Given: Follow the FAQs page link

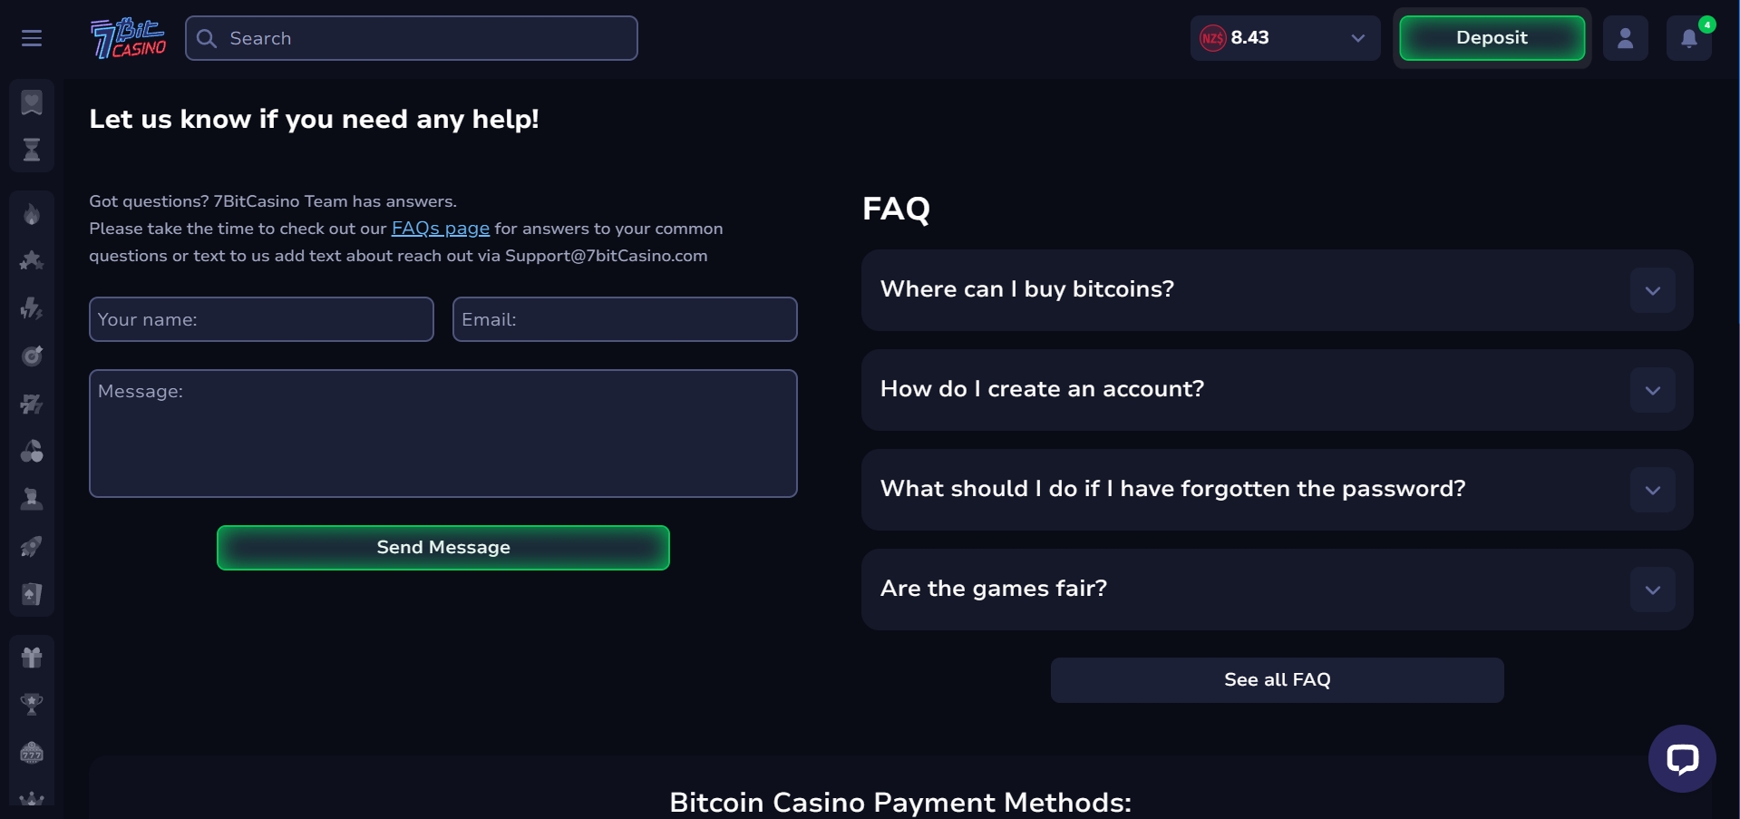Looking at the screenshot, I should pos(441,229).
